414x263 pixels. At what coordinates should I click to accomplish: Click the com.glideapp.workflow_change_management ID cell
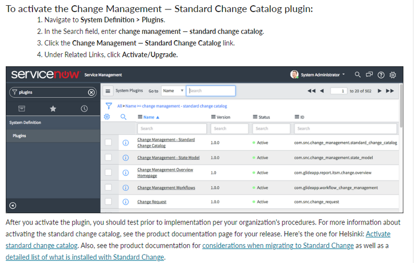click(x=336, y=188)
